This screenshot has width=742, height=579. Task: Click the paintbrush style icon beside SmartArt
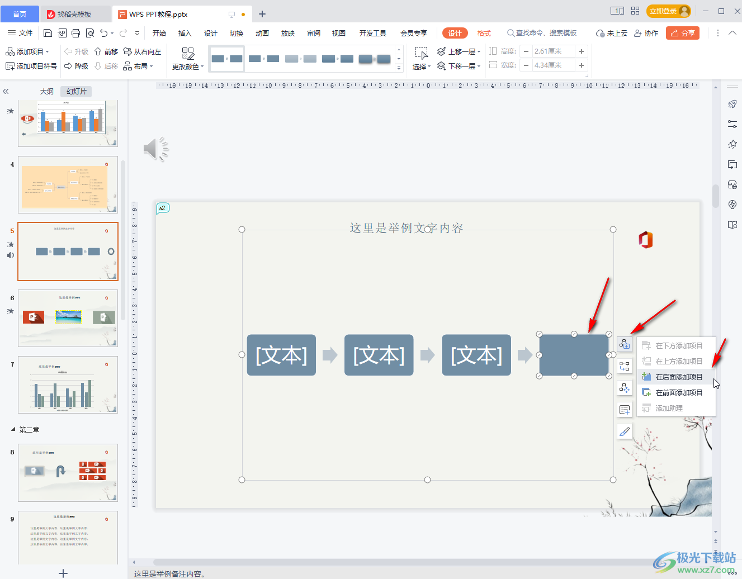pos(625,431)
